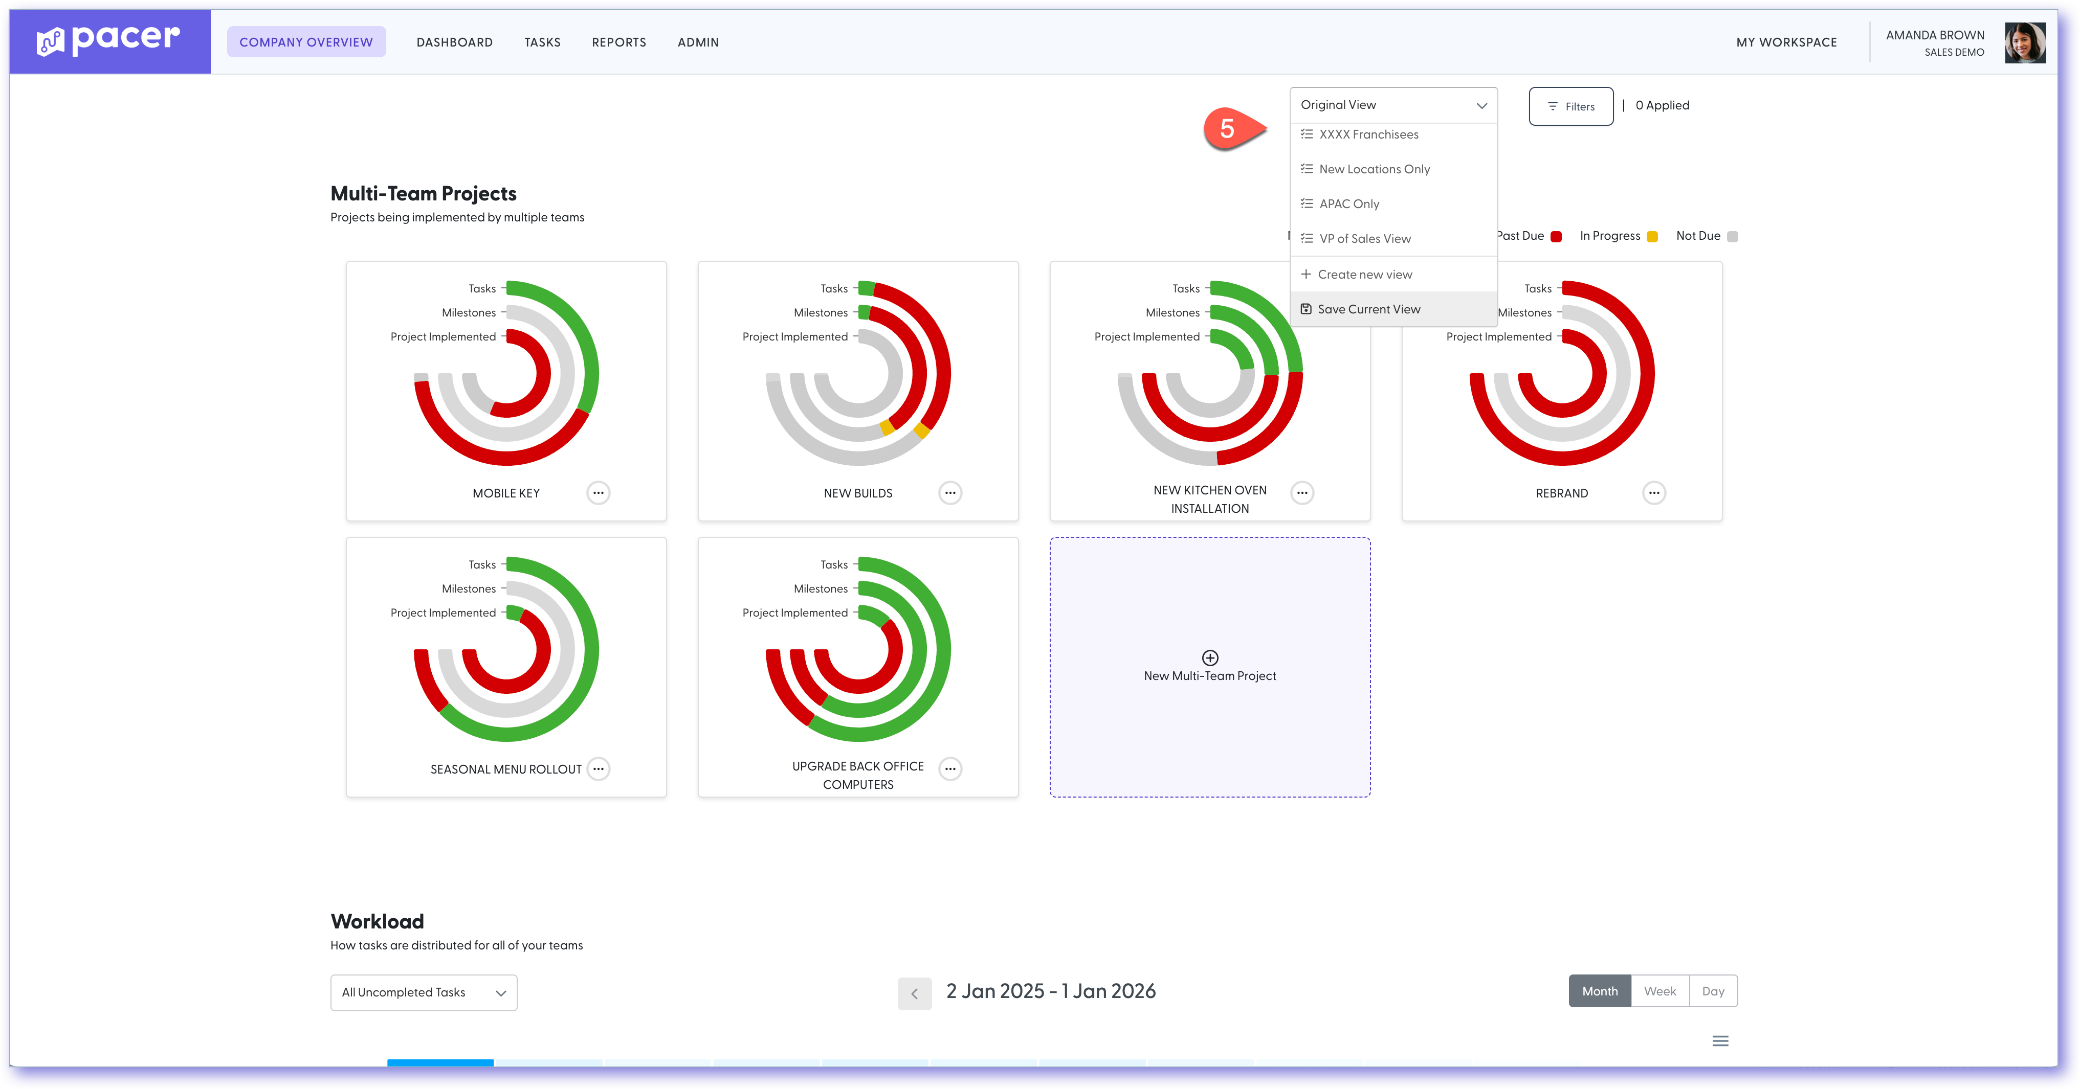Click the Mobile Key donut chart
Viewport: 2080px width, 1089px height.
(506, 373)
